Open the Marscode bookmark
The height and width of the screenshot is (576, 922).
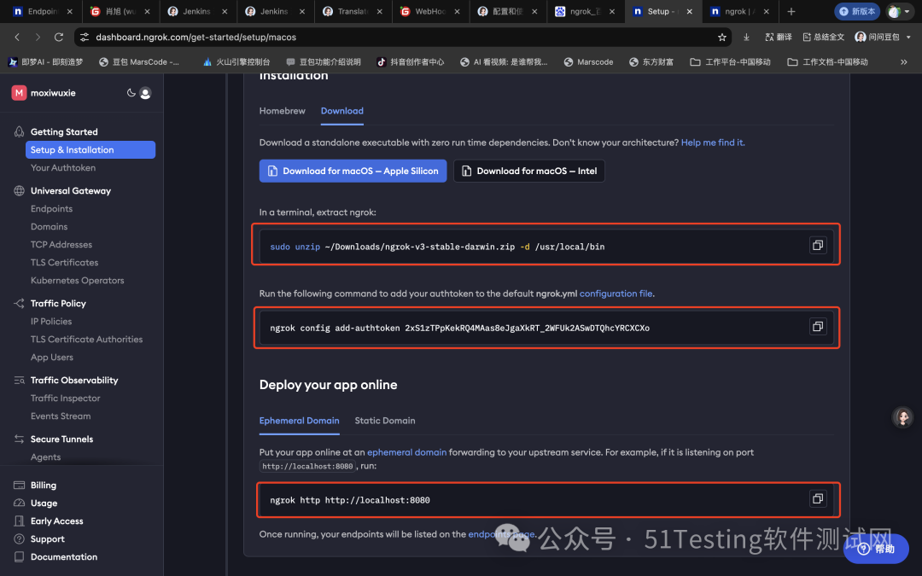click(x=588, y=61)
